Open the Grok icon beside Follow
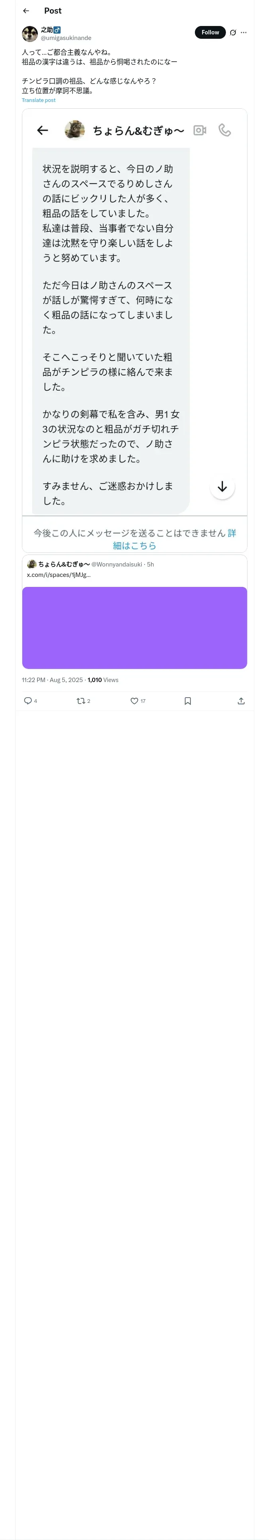269x1540 pixels. 233,32
